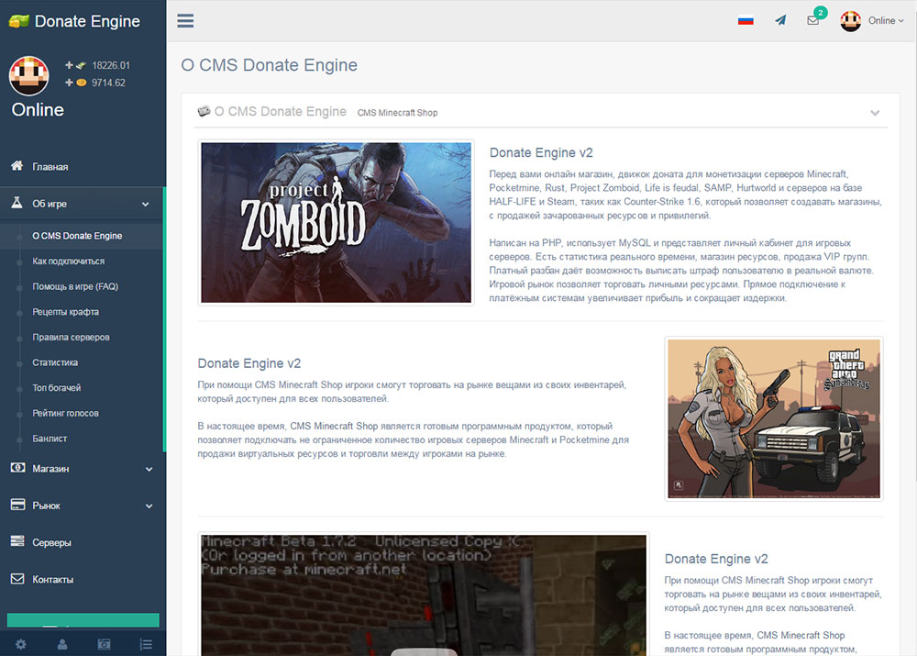Click the settings gear icon in sidebar footer
917x656 pixels.
20,644
